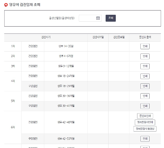This screenshot has height=148, width=164.
Task: Click the 1차 row label
Action: click(13, 46)
